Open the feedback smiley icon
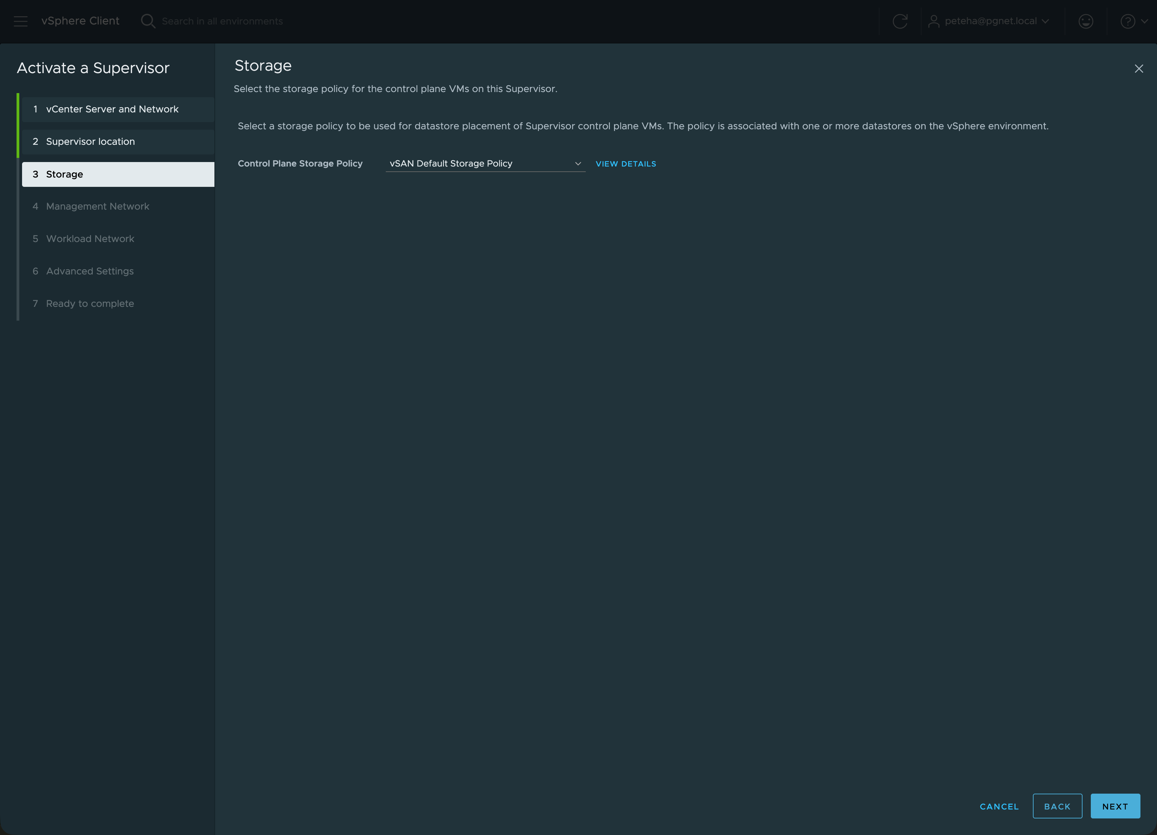The width and height of the screenshot is (1157, 835). click(x=1086, y=21)
